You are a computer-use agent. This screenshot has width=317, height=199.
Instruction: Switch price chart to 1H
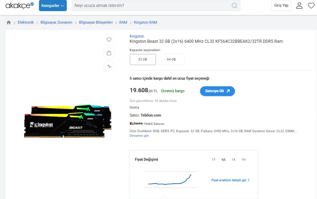[x=244, y=160]
